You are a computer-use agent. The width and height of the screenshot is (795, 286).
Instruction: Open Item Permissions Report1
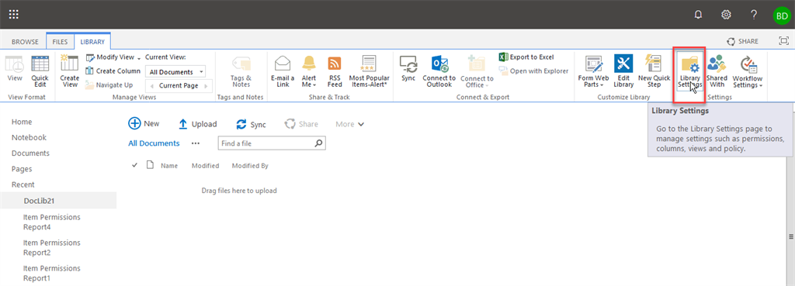pos(52,273)
